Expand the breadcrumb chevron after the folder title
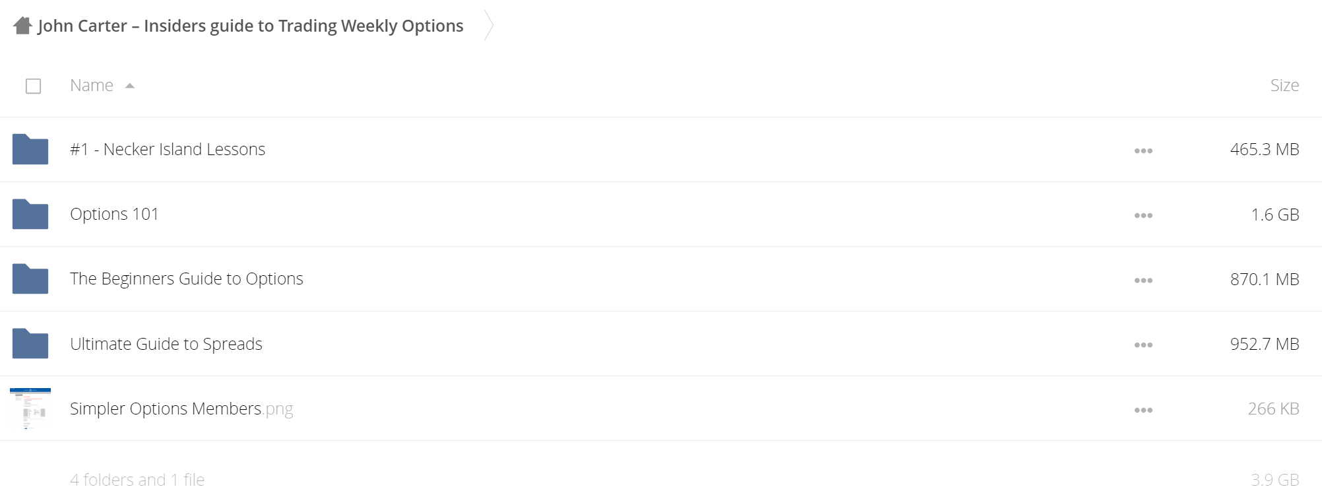 pyautogui.click(x=489, y=26)
